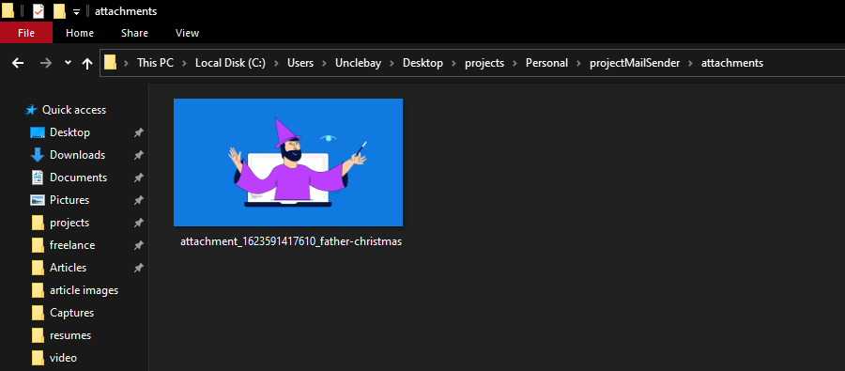Screen dimensions: 845x371
Task: Expand the chevron after This PC
Action: [184, 63]
